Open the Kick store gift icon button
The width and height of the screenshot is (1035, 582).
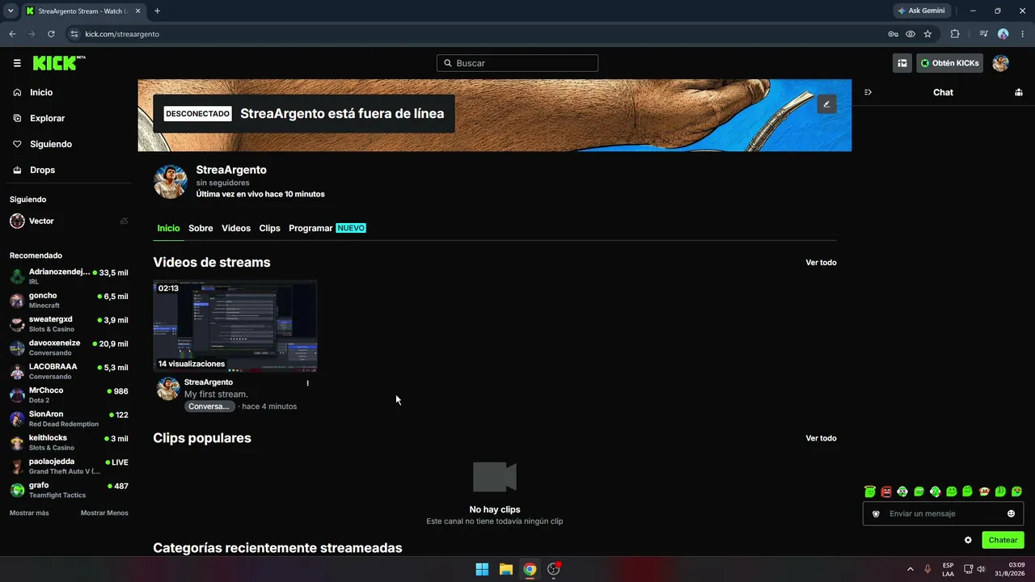[902, 63]
